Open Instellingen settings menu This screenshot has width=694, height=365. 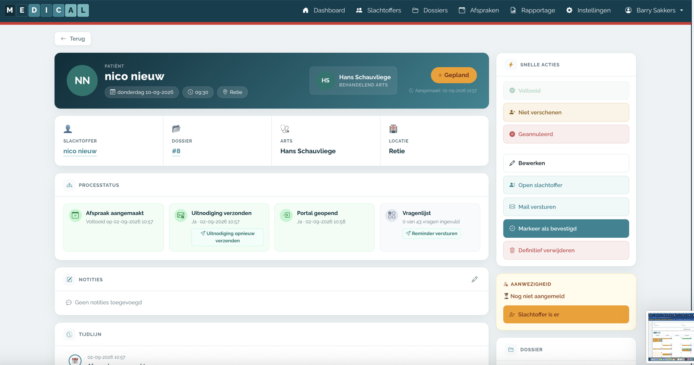click(588, 10)
